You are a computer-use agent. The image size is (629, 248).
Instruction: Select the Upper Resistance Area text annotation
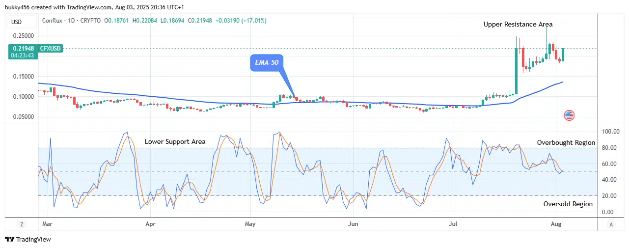click(518, 24)
